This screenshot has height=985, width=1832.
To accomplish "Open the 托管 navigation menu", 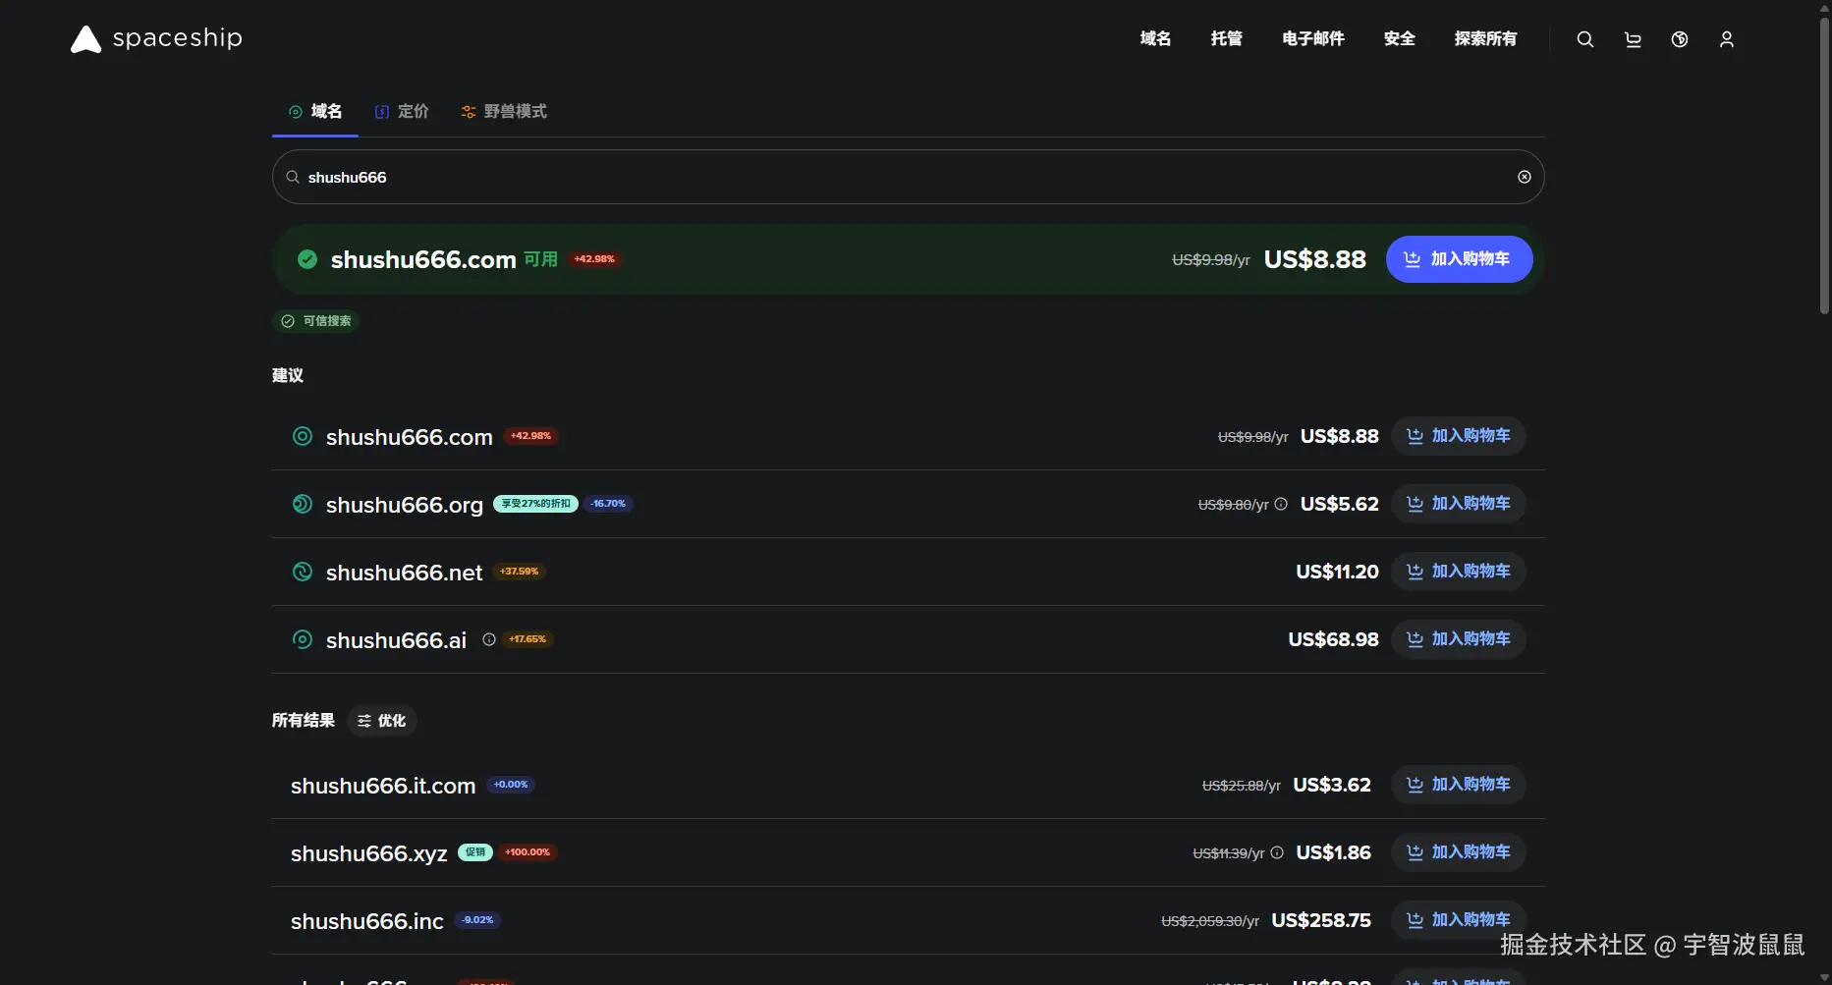I will 1227,38.
